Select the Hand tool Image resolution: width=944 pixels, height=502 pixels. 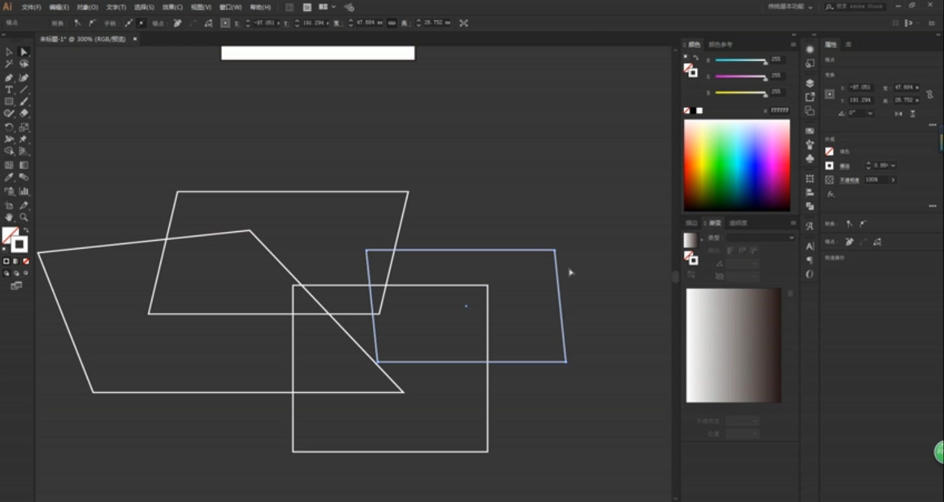[9, 218]
